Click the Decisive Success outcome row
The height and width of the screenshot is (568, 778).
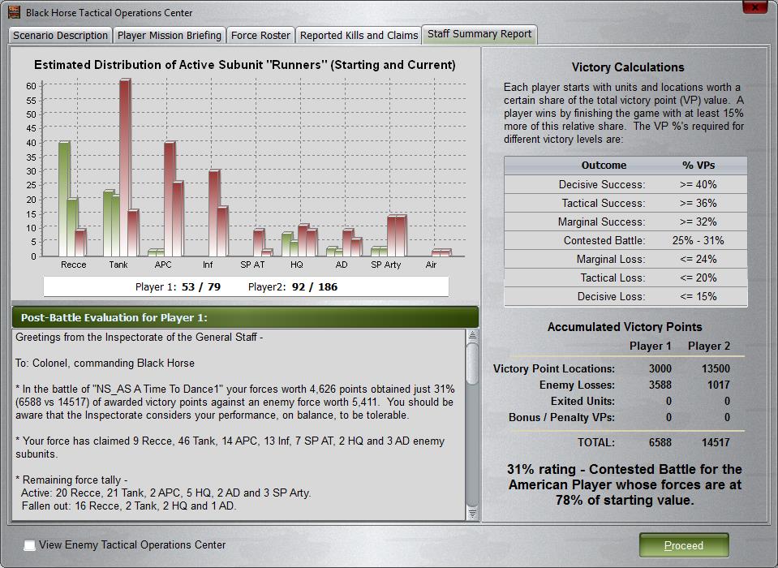[x=625, y=184]
